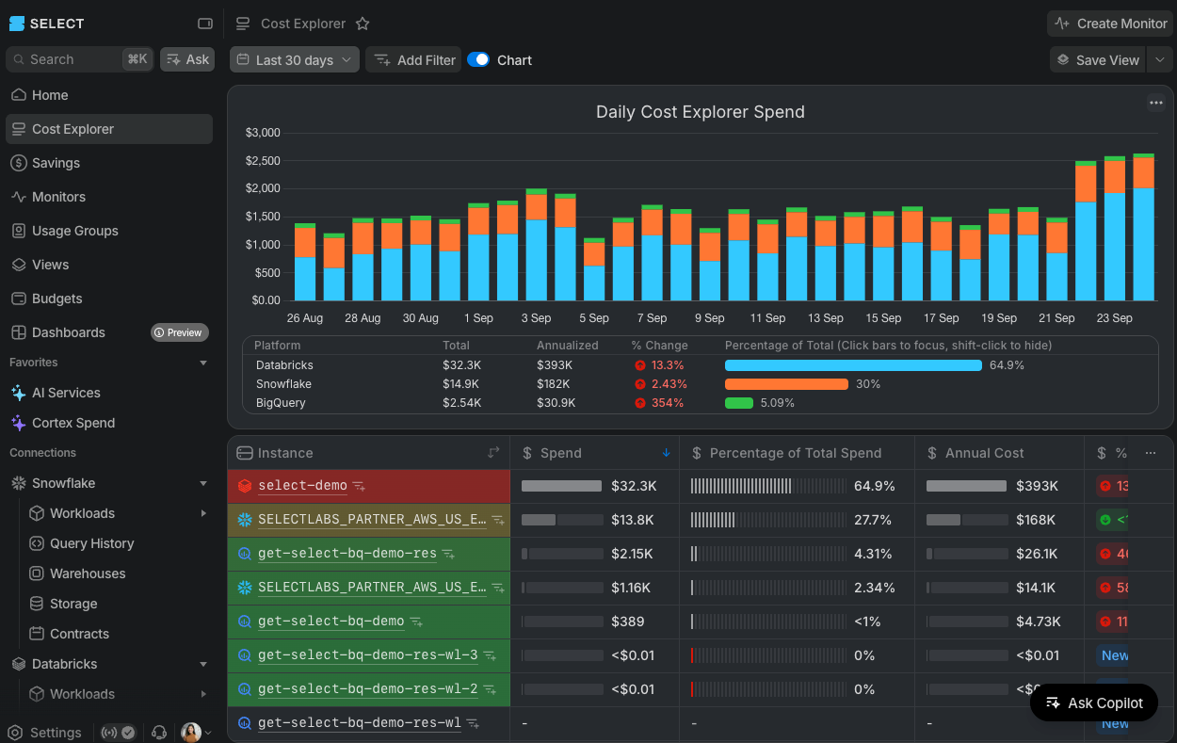Viewport: 1177px width, 743px height.
Task: Click the Instance column swap arrows icon
Action: pyautogui.click(x=493, y=453)
